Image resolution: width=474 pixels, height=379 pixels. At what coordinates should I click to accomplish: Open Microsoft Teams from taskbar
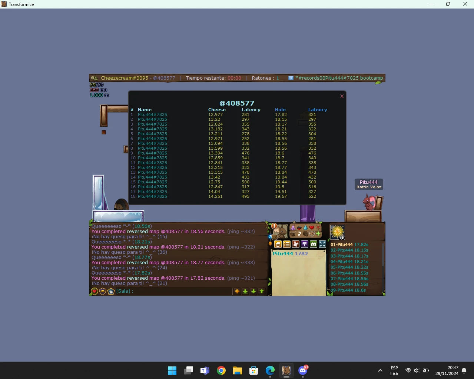pos(205,370)
